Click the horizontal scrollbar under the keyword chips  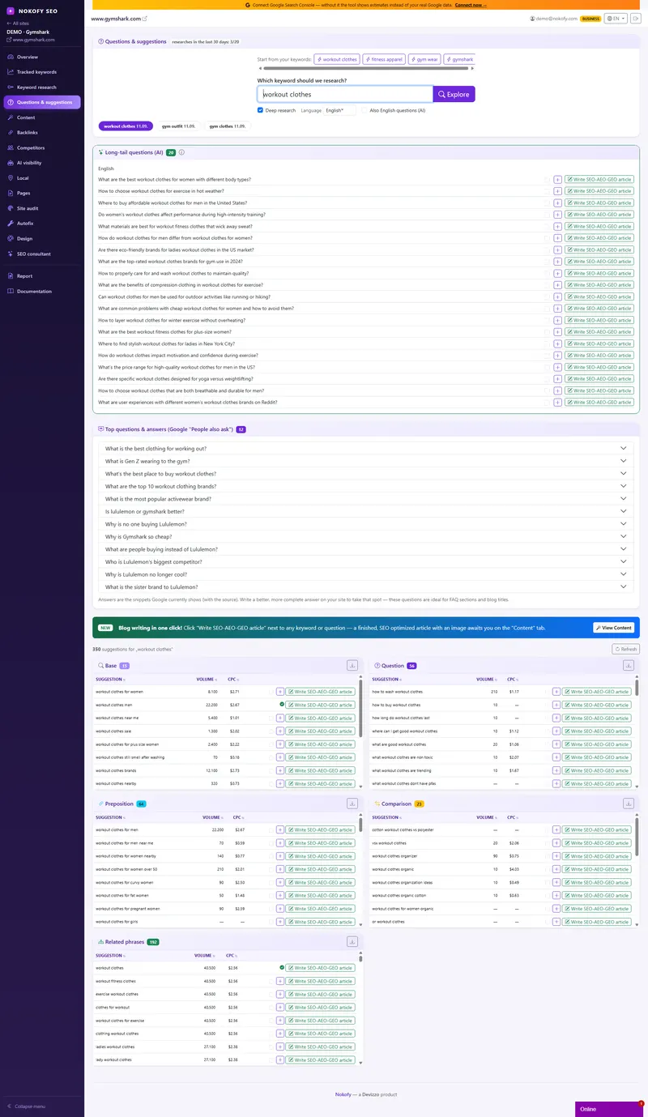point(364,69)
